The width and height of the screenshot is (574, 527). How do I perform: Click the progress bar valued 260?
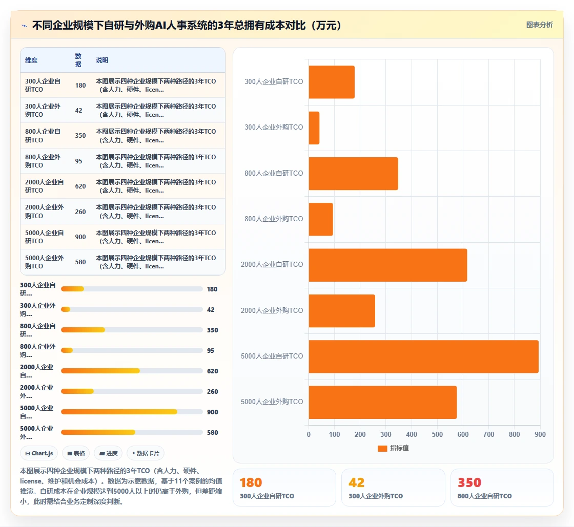(x=132, y=391)
